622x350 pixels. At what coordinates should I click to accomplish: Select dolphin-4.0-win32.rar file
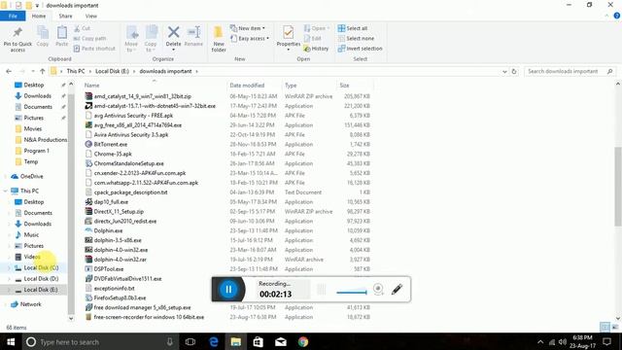click(120, 260)
